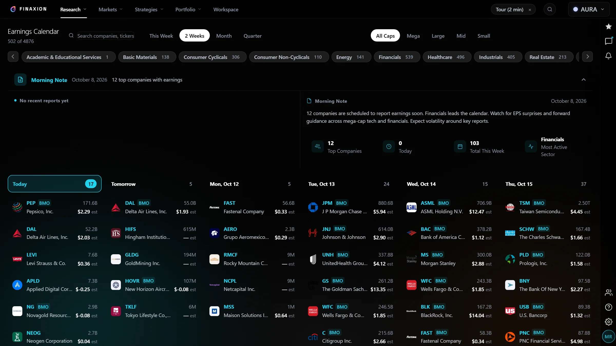Select the Small cap filter

[484, 36]
